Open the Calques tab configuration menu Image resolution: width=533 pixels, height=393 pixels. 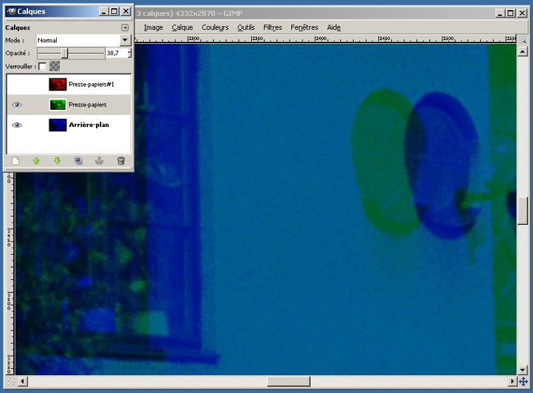[125, 28]
